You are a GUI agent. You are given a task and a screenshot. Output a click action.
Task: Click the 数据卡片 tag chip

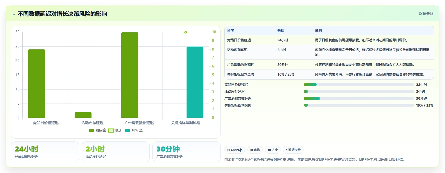[293, 150]
